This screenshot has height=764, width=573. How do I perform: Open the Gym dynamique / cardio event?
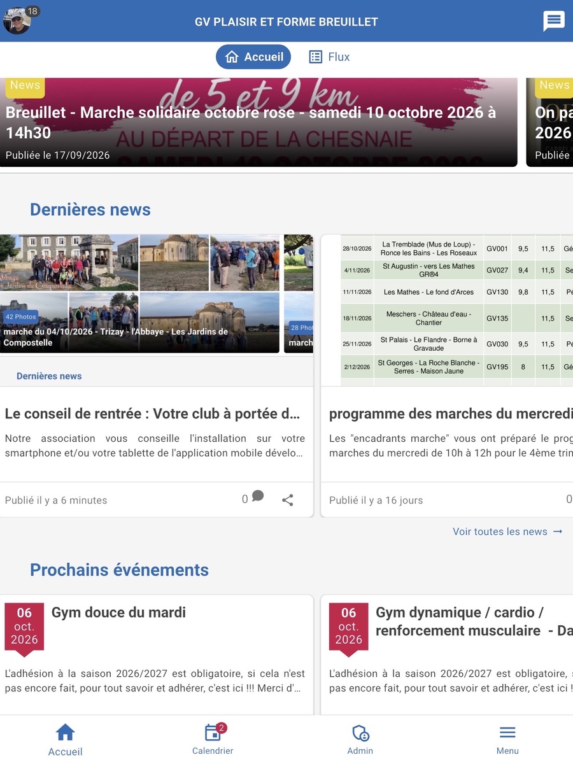click(x=474, y=621)
